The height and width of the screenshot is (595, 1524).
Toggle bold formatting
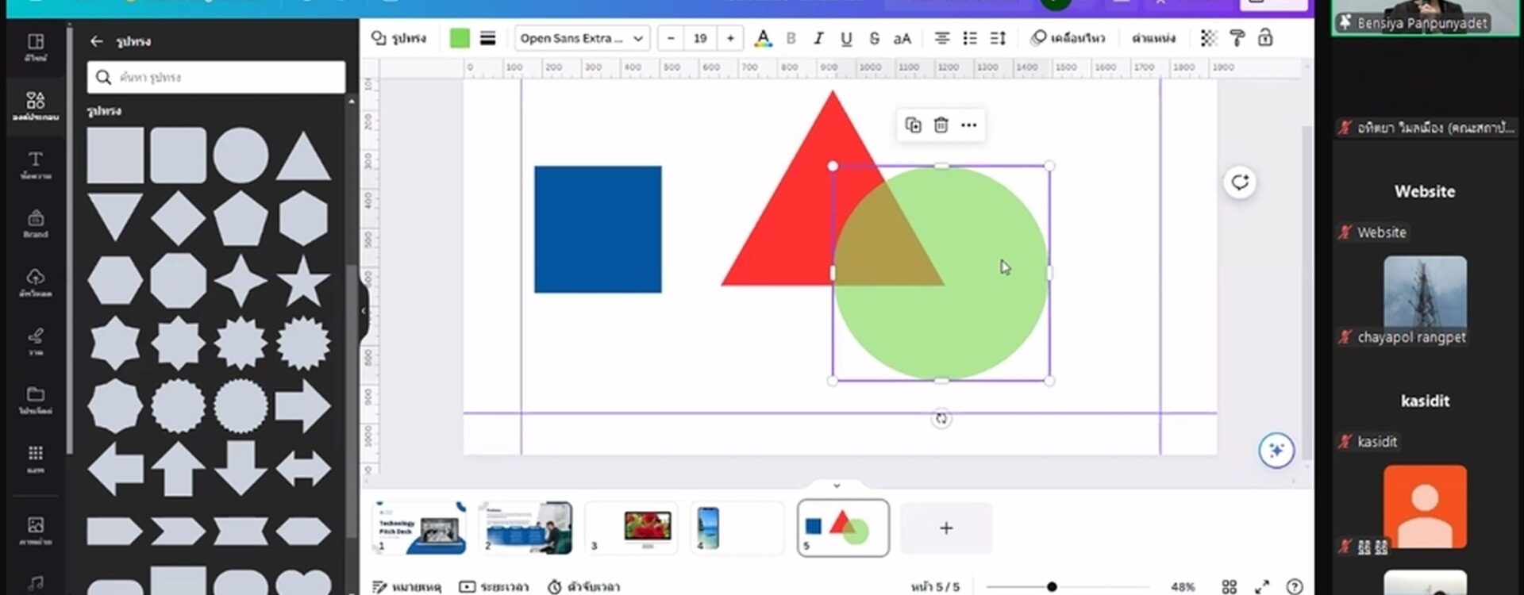coord(791,38)
